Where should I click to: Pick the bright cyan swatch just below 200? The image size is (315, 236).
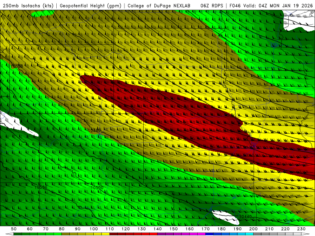click(249, 234)
